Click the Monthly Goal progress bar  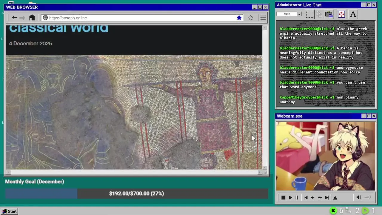click(x=137, y=193)
